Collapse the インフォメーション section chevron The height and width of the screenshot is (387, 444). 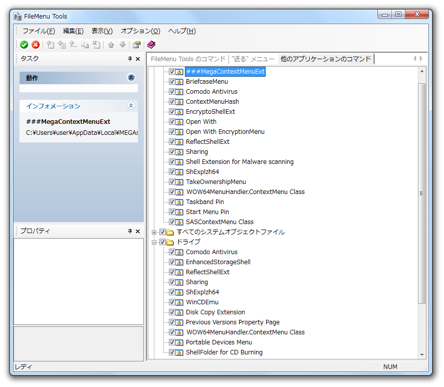point(131,106)
